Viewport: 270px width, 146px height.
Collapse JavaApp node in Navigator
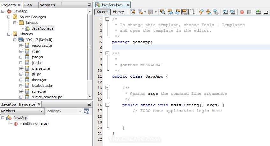pyautogui.click(x=3, y=118)
